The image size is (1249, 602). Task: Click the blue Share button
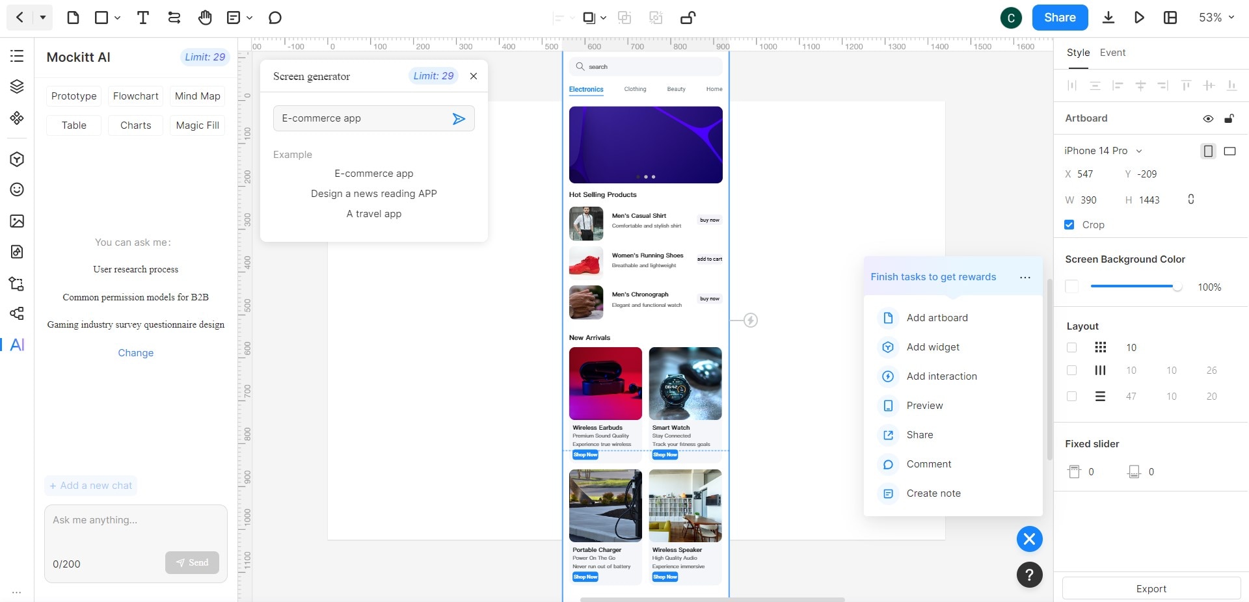(1060, 18)
